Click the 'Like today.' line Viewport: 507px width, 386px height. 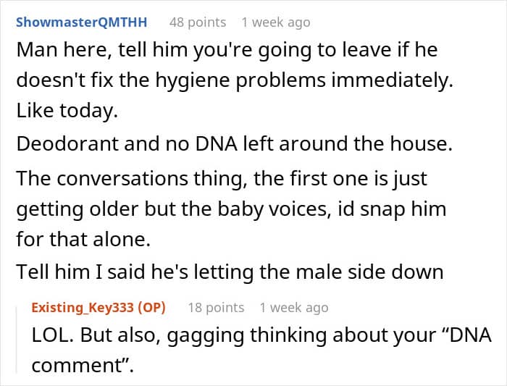pos(67,111)
